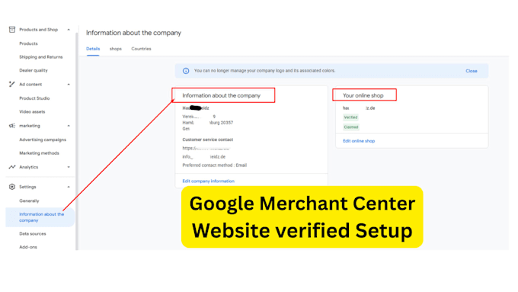Collapse the Settings section arrow
This screenshot has width=518, height=292.
69,187
